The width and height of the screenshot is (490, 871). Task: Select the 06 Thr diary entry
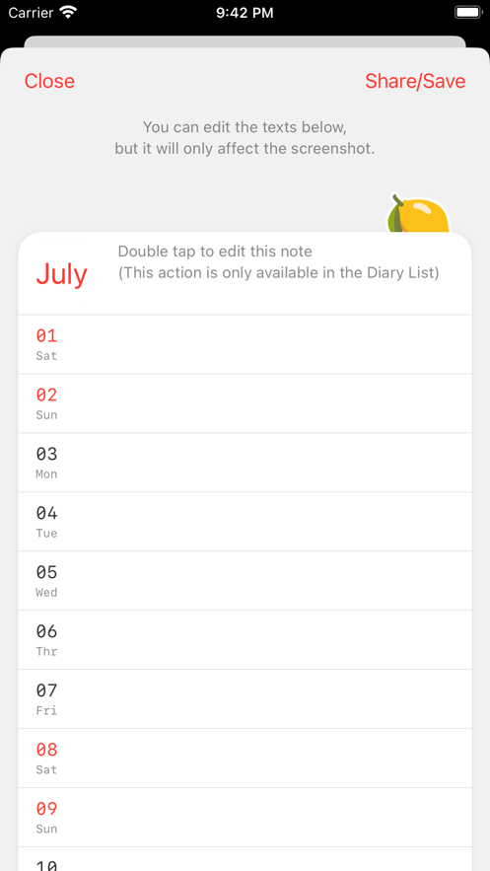pyautogui.click(x=245, y=640)
